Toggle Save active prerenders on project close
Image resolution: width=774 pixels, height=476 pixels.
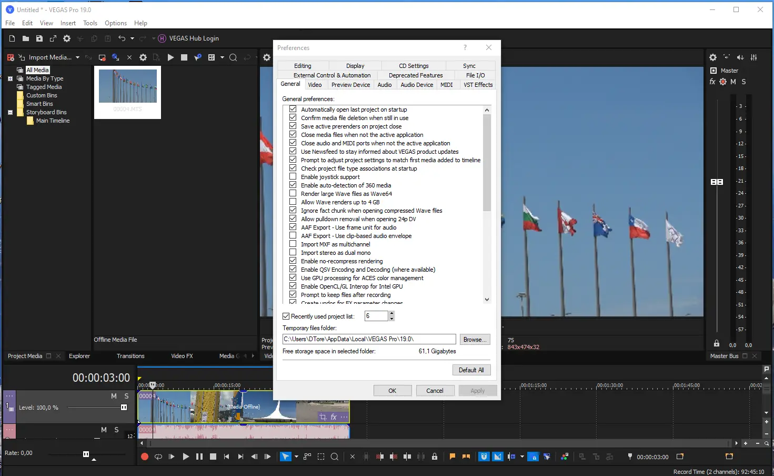293,126
